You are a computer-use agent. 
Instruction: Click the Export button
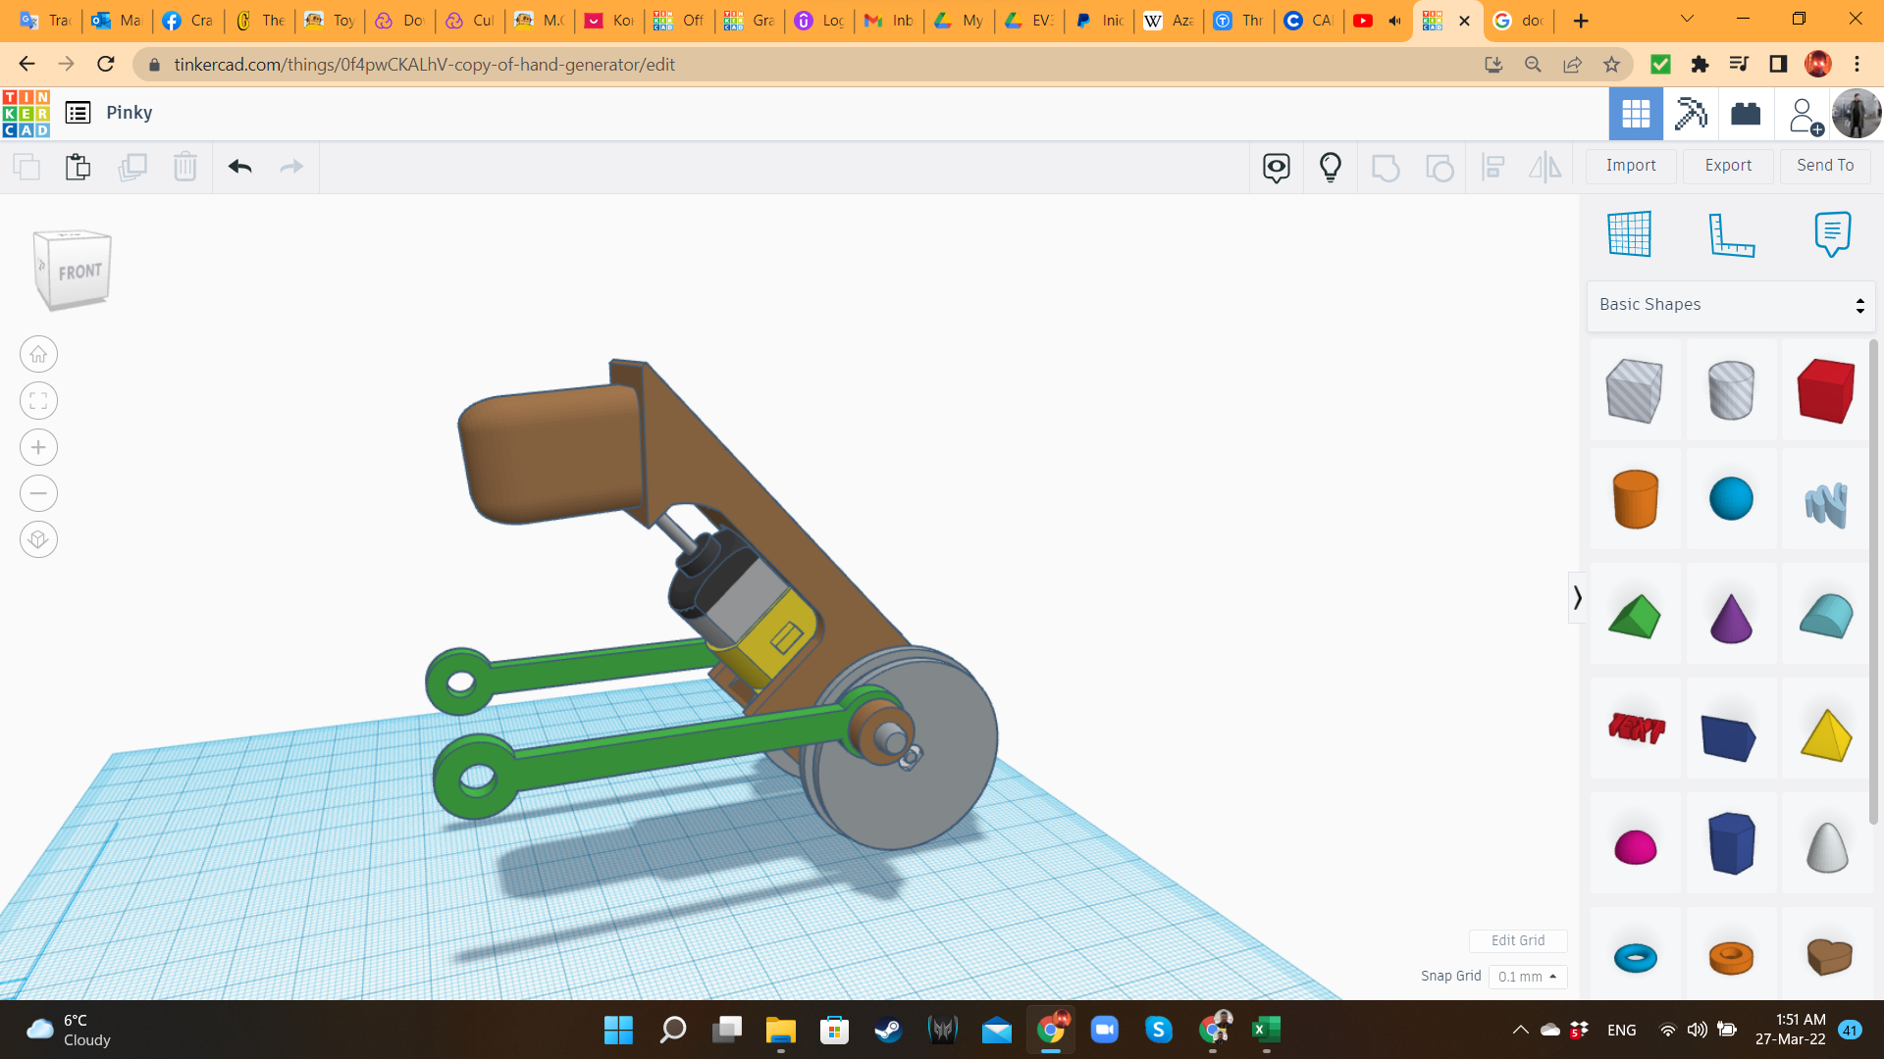pyautogui.click(x=1727, y=166)
